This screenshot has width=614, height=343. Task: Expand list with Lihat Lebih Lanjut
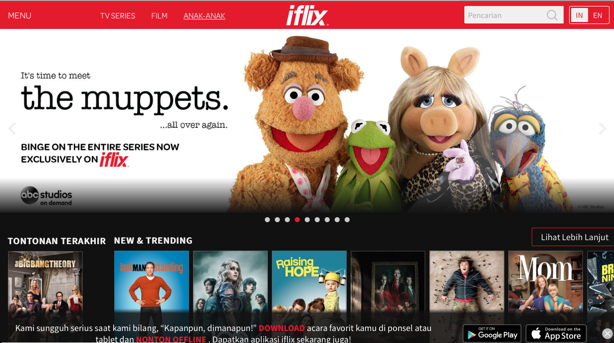575,237
